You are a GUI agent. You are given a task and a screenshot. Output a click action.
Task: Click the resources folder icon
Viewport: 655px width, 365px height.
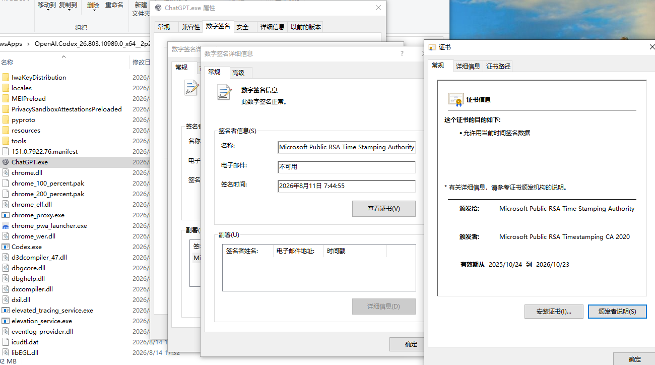pyautogui.click(x=6, y=130)
